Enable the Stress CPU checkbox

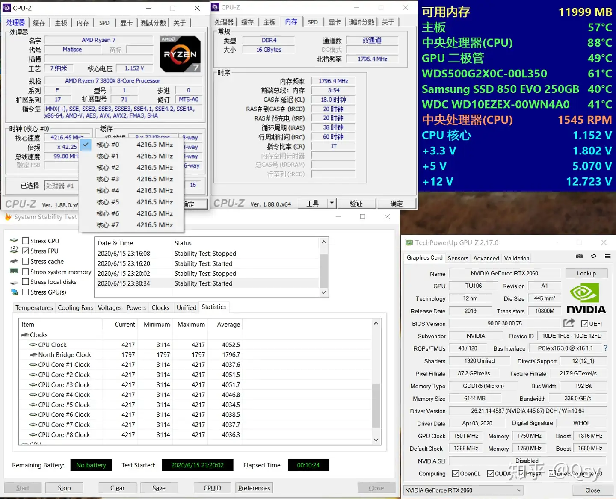click(25, 241)
